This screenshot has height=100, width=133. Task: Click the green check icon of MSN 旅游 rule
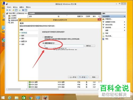pyautogui.click(x=30, y=85)
